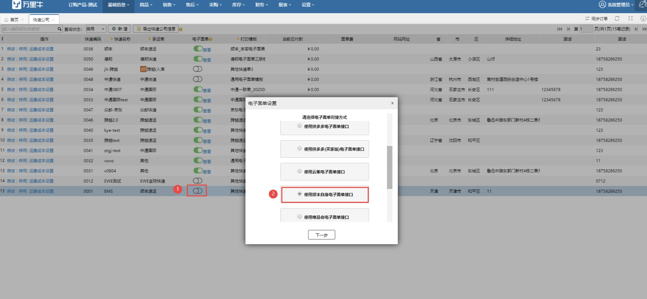Click 修改 link in EMS row
The image size is (647, 299).
(x=11, y=191)
